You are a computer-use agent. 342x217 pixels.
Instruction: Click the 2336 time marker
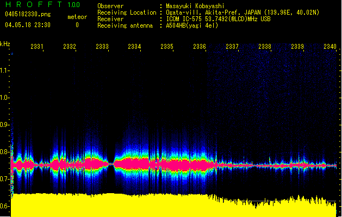(200, 47)
